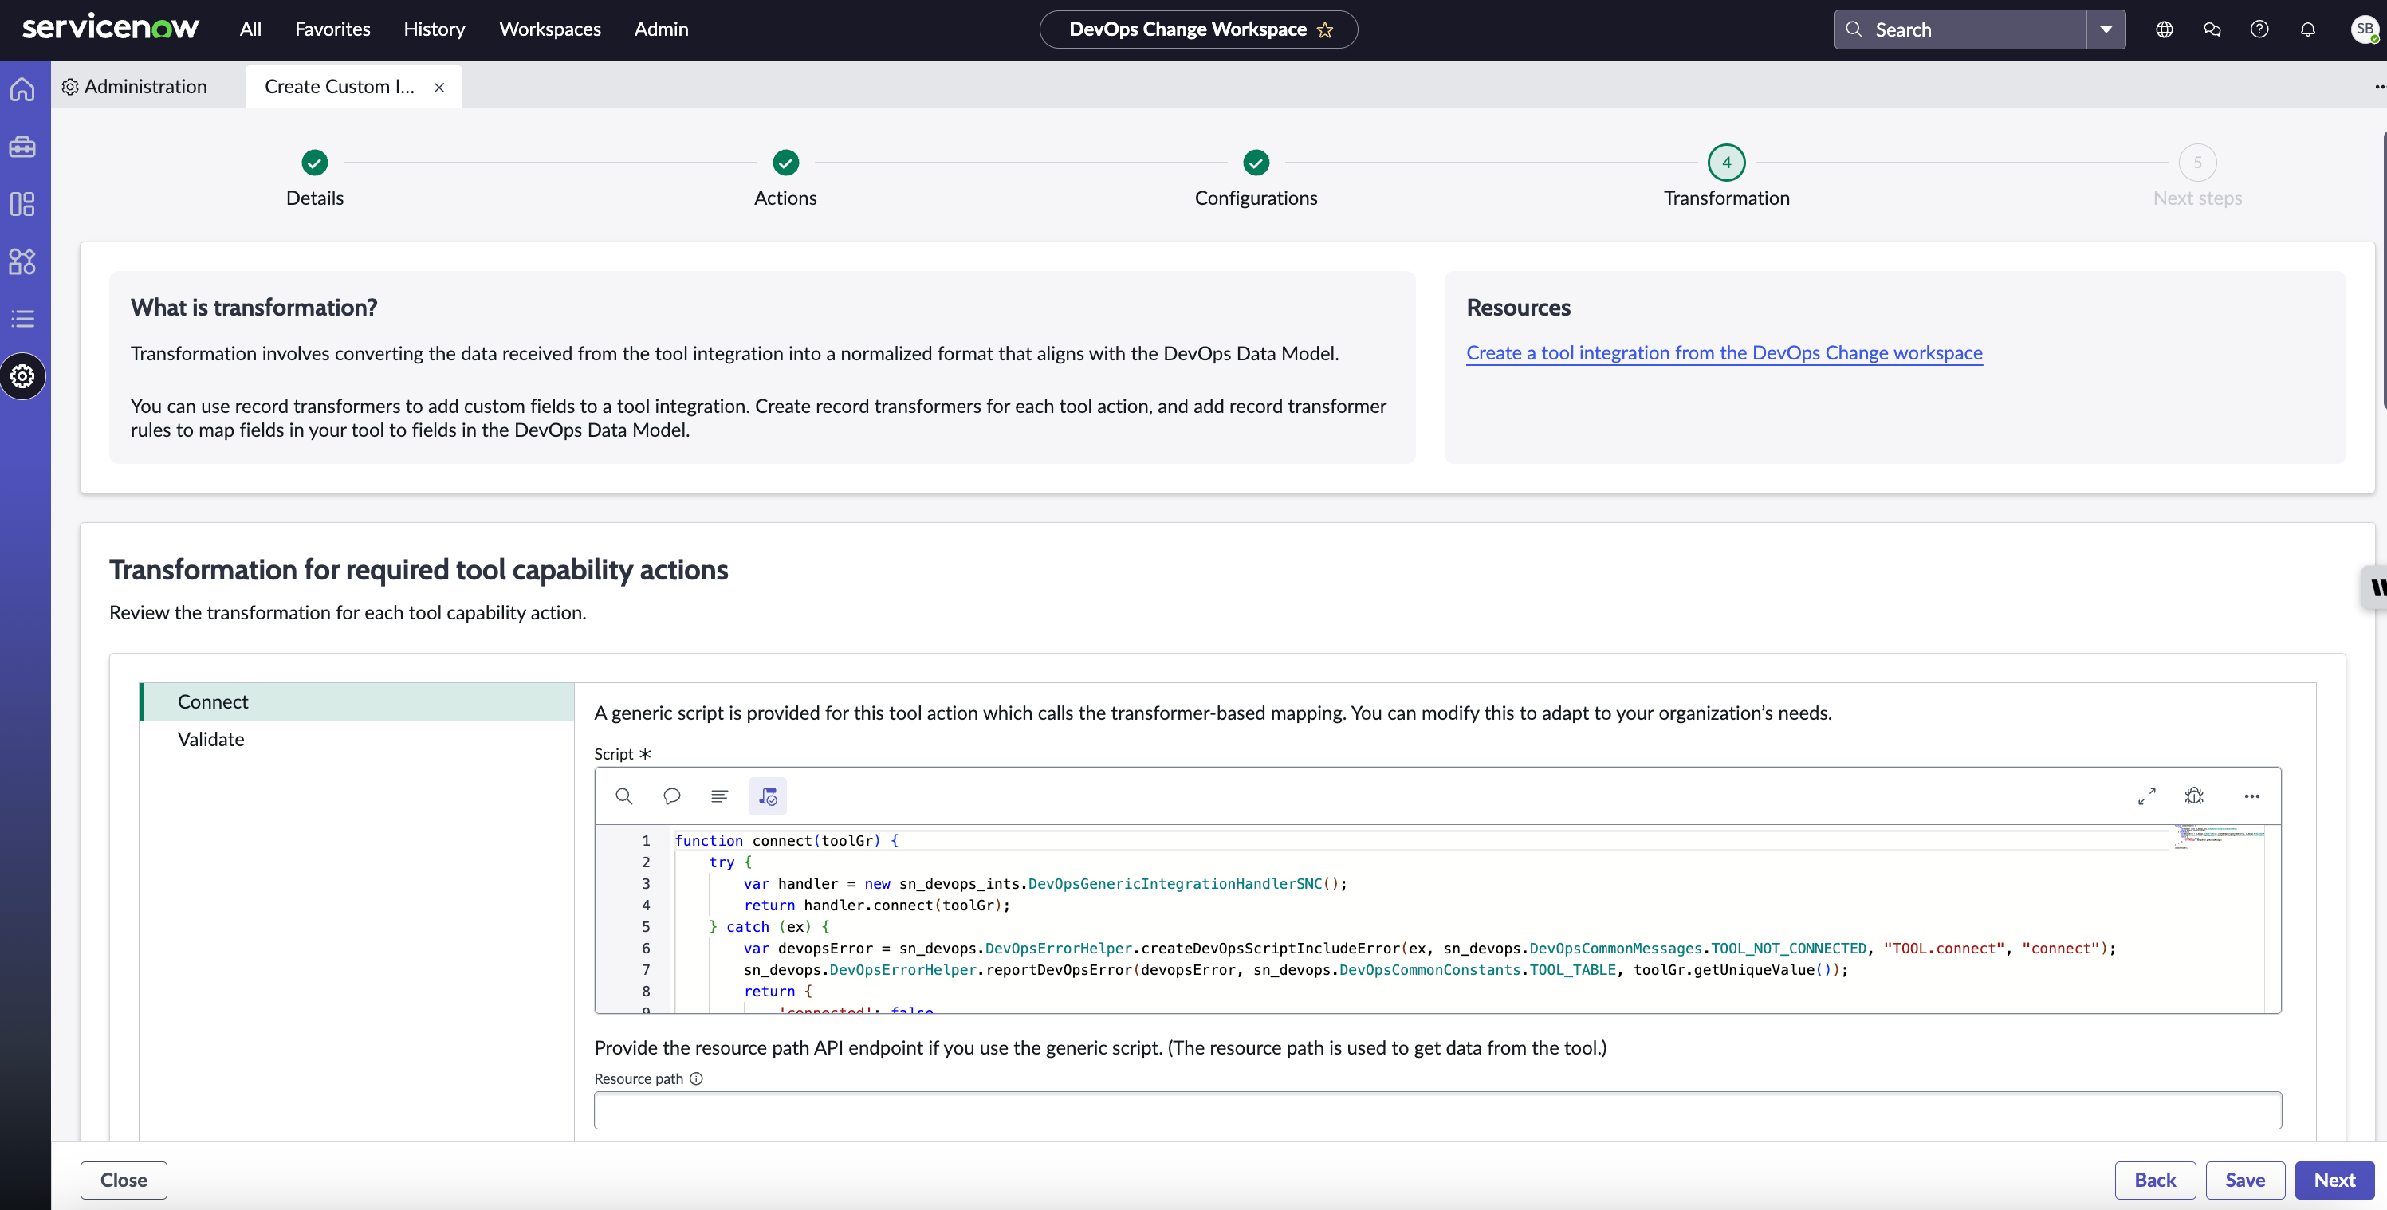Favorite the DevOps Change Workspace star
The height and width of the screenshot is (1210, 2387).
click(x=1325, y=29)
